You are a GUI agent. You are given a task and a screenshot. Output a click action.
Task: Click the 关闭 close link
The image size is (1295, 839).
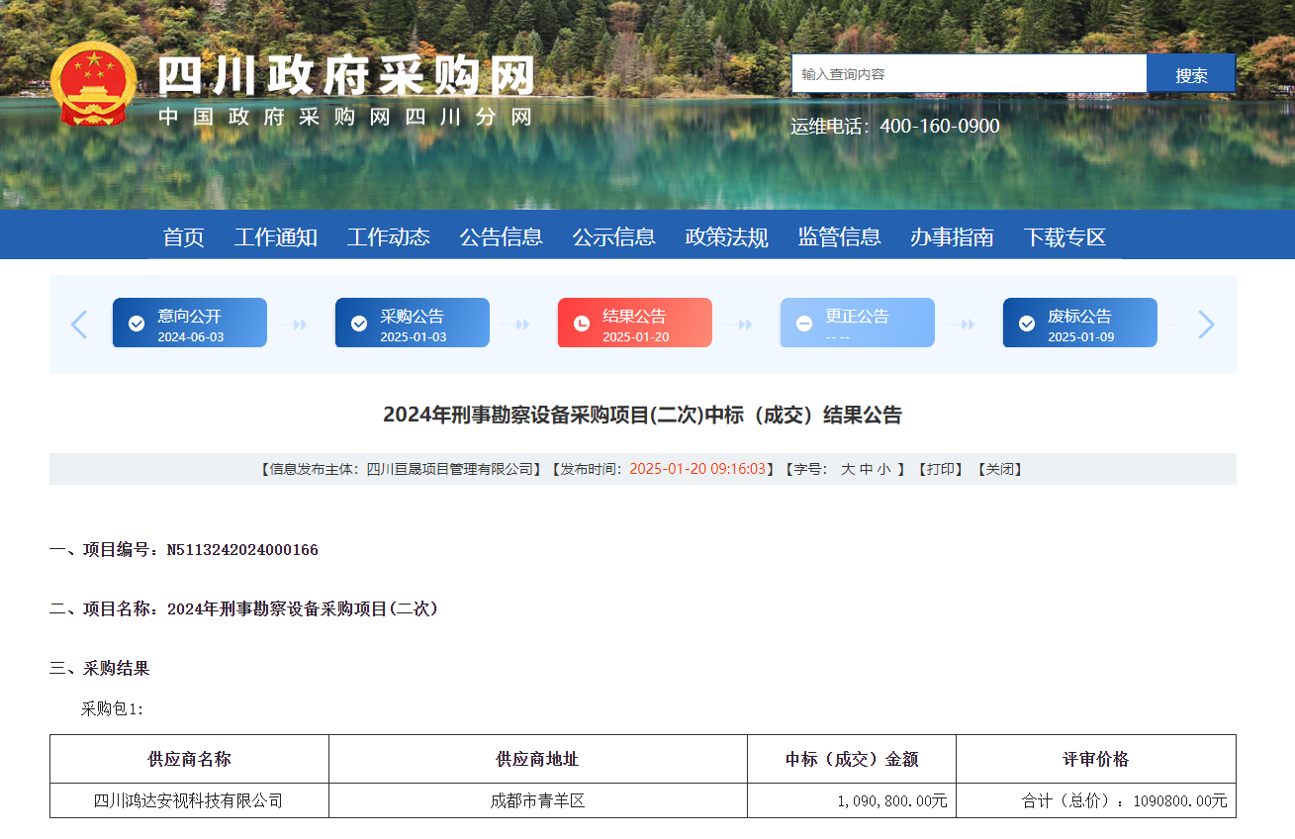[x=999, y=469]
